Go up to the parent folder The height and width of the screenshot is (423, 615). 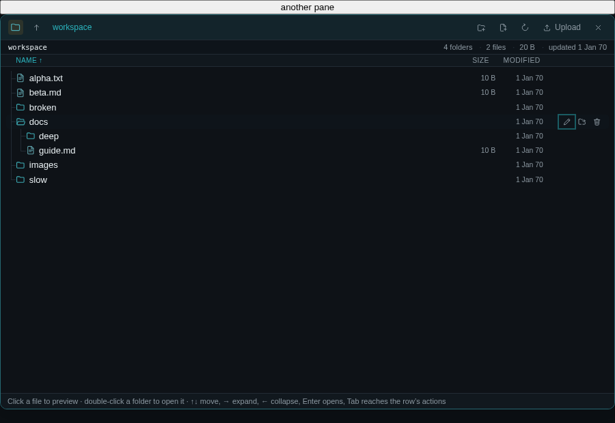[36, 27]
